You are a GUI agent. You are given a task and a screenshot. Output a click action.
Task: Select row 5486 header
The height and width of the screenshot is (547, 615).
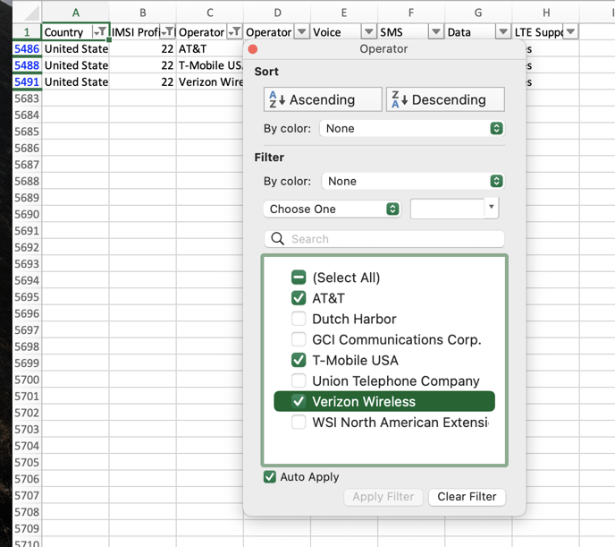pyautogui.click(x=27, y=48)
